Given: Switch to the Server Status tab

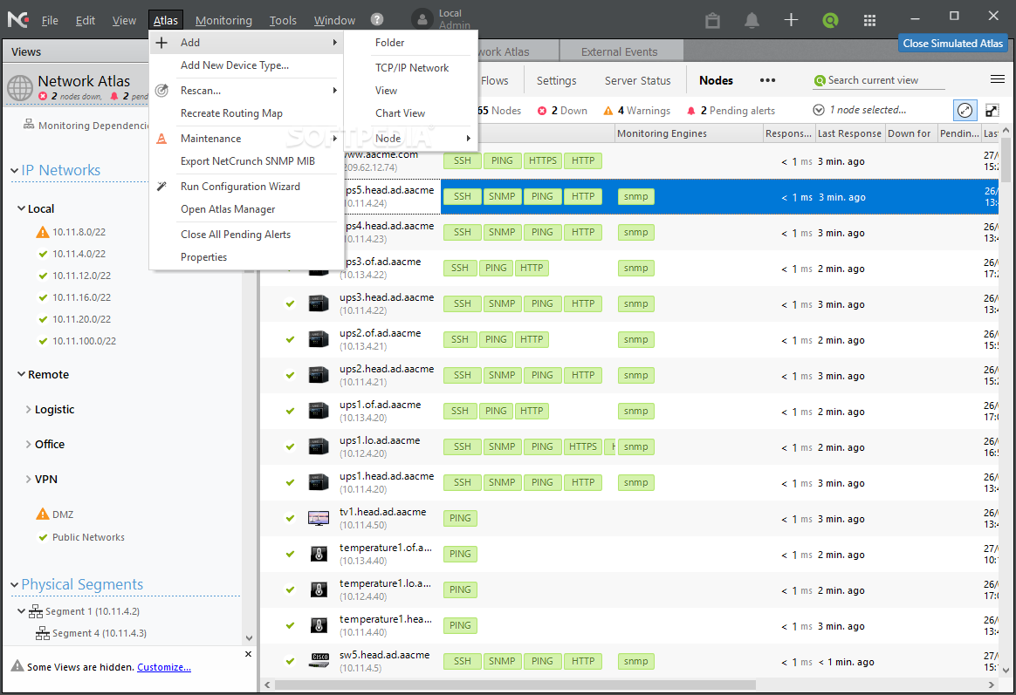Looking at the screenshot, I should (637, 81).
